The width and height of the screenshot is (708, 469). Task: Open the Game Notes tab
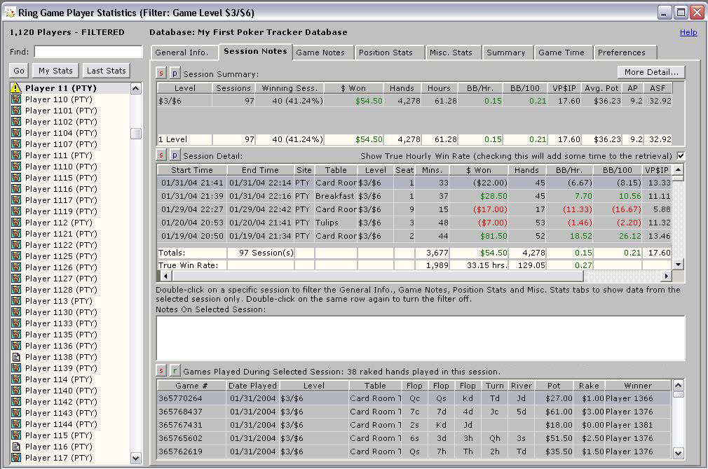(x=320, y=52)
